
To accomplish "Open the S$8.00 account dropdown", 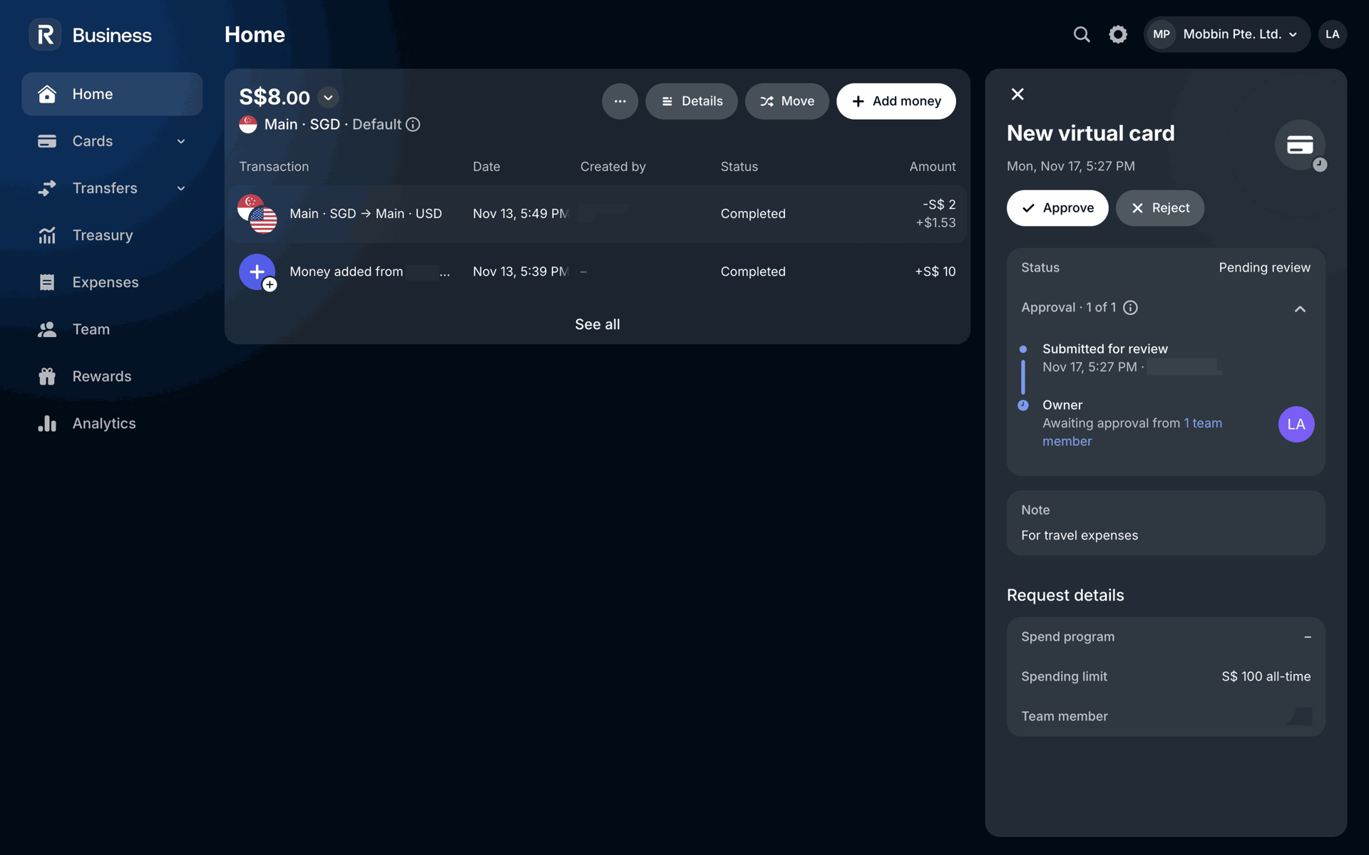I will click(x=328, y=97).
